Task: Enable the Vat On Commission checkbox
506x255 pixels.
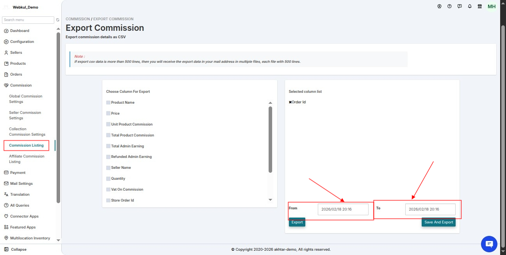Action: point(108,189)
